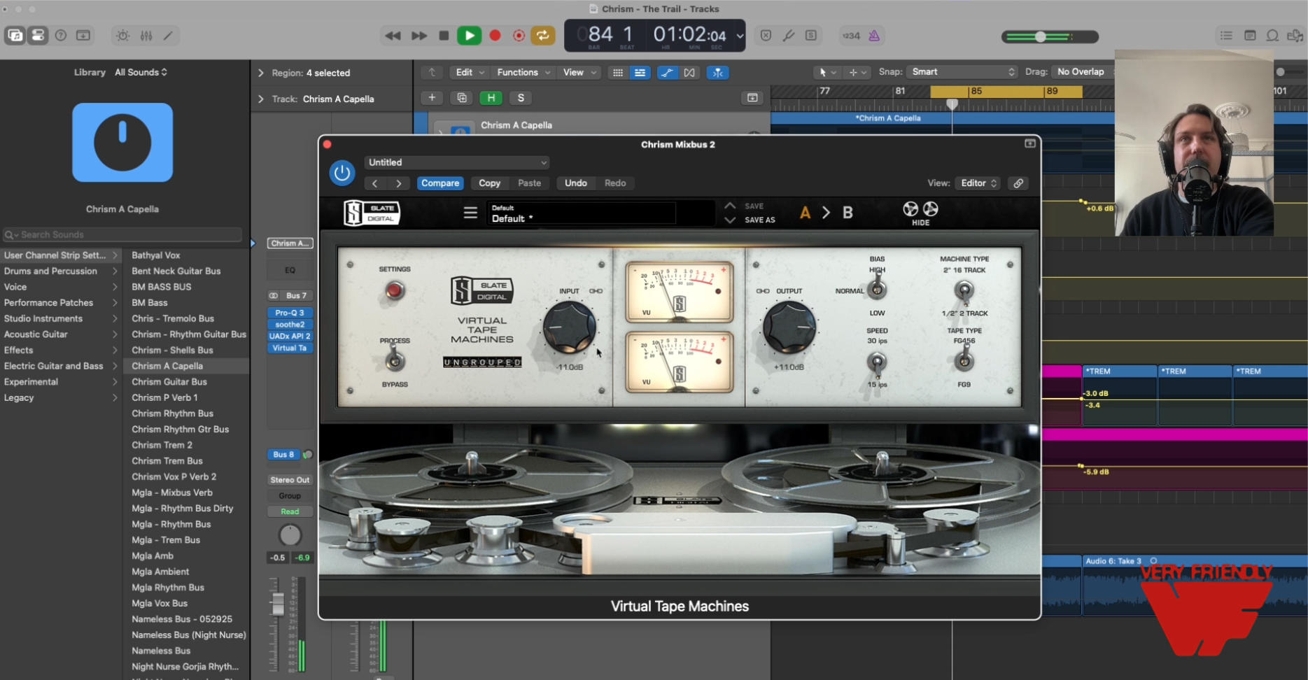The height and width of the screenshot is (680, 1308).
Task: Select Drums and Percussion category
Action: click(x=61, y=271)
